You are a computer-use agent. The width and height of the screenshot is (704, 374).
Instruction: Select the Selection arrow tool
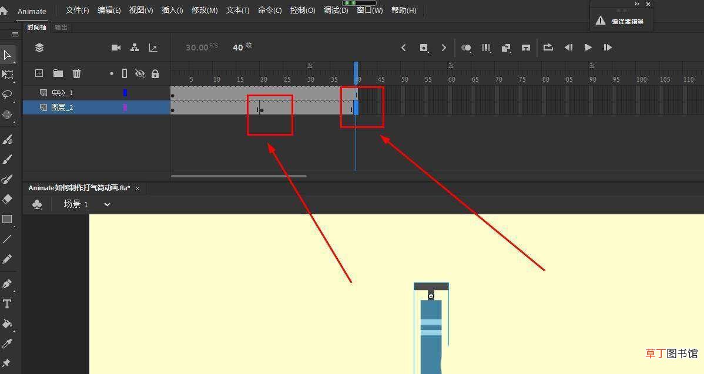click(7, 55)
